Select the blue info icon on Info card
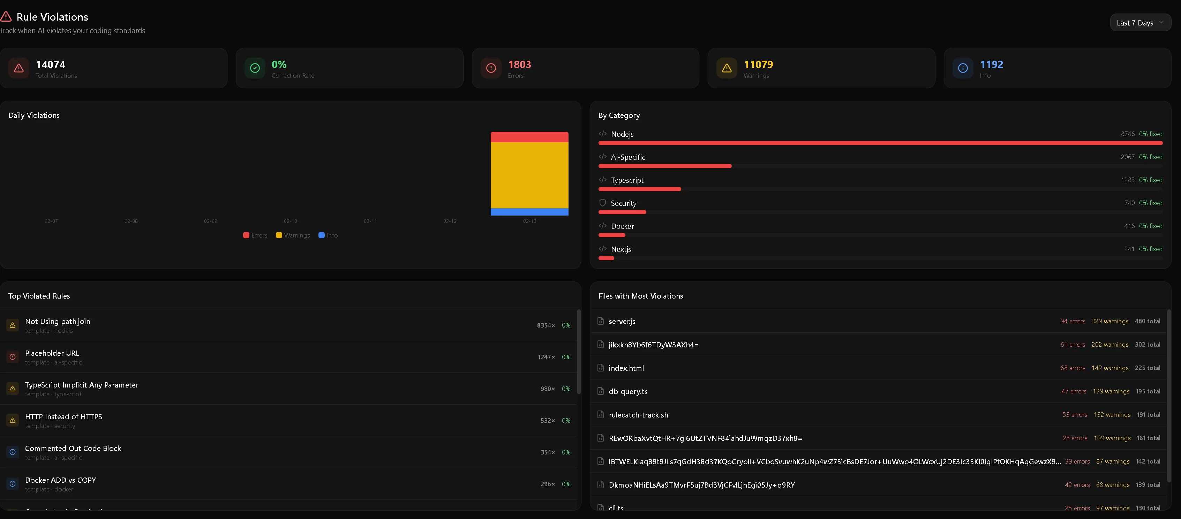1181x519 pixels. (963, 68)
